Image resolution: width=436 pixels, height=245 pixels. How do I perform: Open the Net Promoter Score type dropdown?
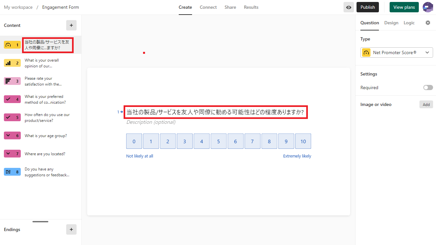396,52
